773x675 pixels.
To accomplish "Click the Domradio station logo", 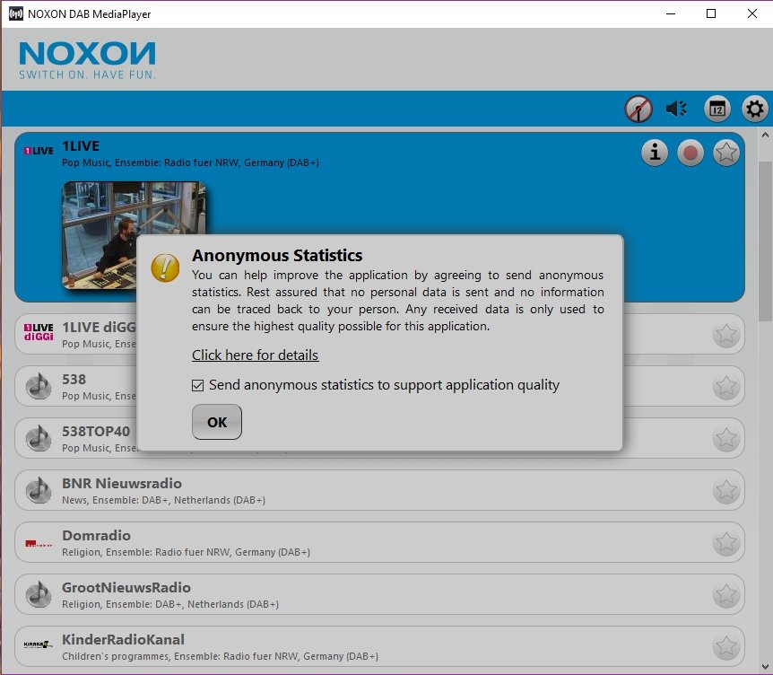I will [39, 543].
